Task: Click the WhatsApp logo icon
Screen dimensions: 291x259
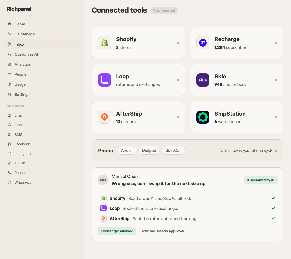Action: pos(9,182)
